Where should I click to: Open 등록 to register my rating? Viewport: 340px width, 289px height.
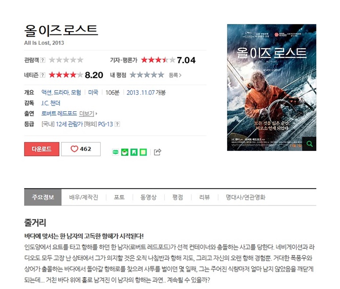click(175, 75)
